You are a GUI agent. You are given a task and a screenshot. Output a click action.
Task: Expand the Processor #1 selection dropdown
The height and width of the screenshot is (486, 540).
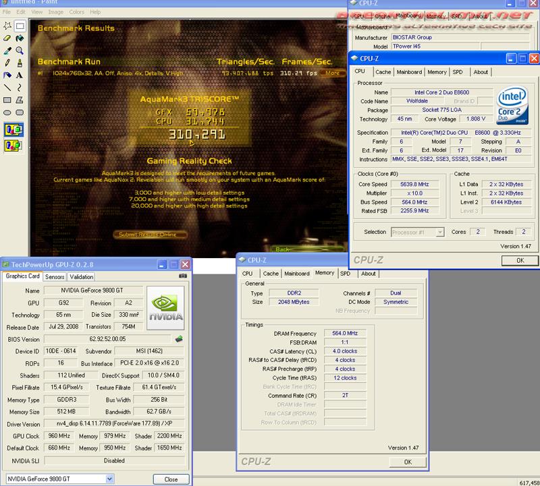(440, 232)
